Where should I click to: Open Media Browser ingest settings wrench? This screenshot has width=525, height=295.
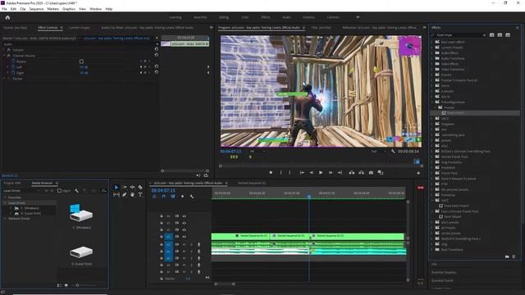click(x=76, y=191)
